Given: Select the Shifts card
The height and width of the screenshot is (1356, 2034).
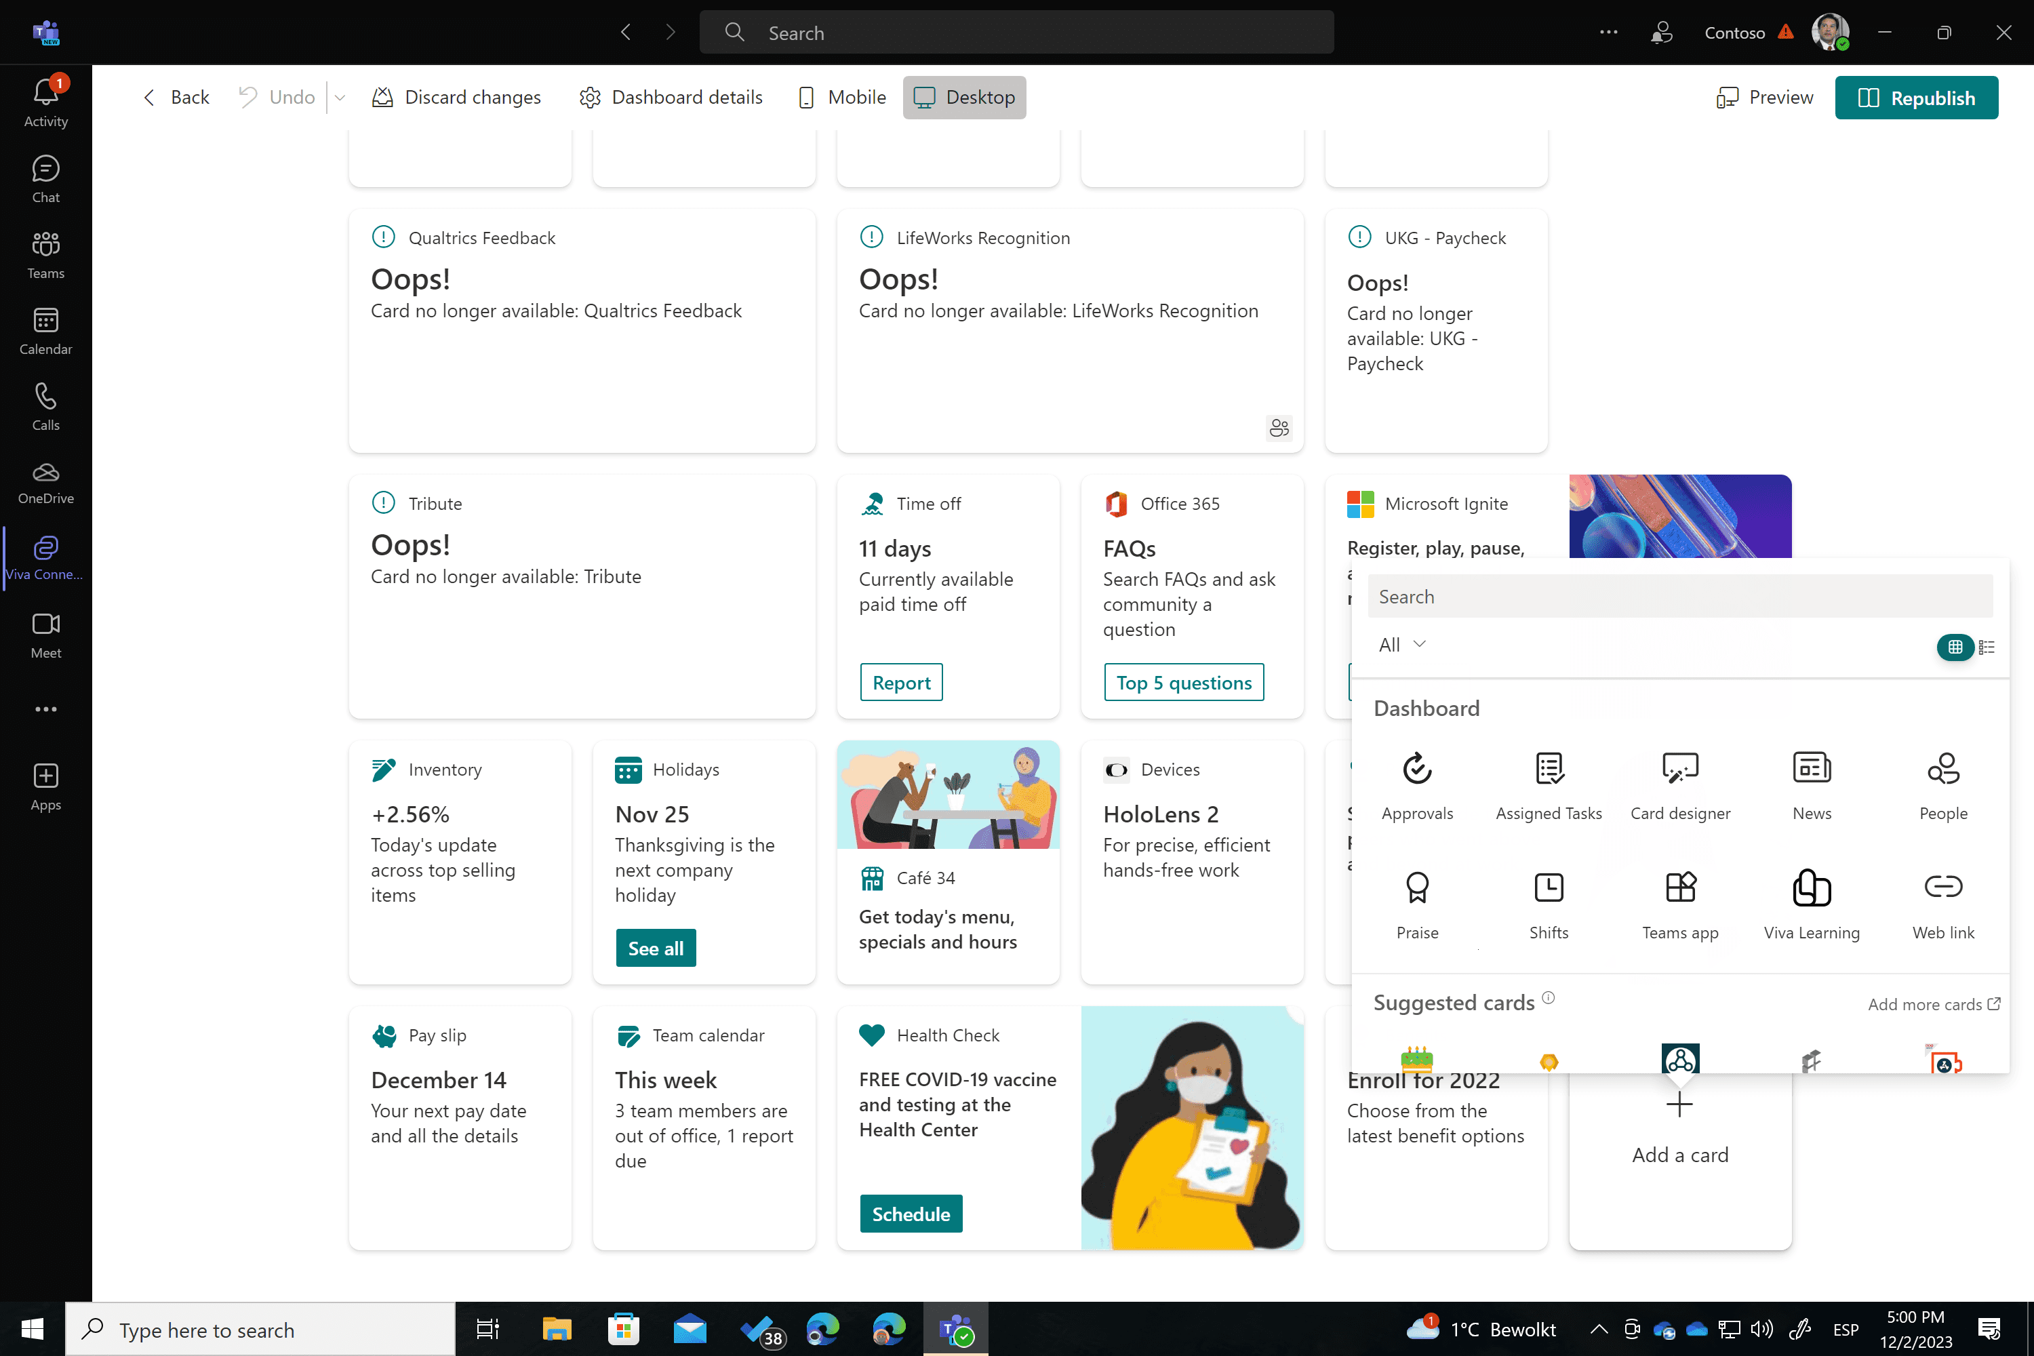Looking at the screenshot, I should [x=1548, y=905].
